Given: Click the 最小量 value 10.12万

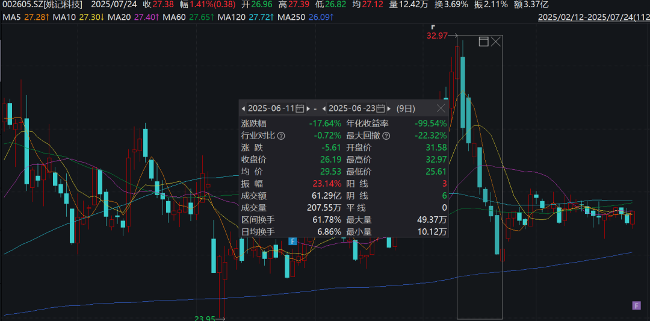Looking at the screenshot, I should (x=432, y=232).
